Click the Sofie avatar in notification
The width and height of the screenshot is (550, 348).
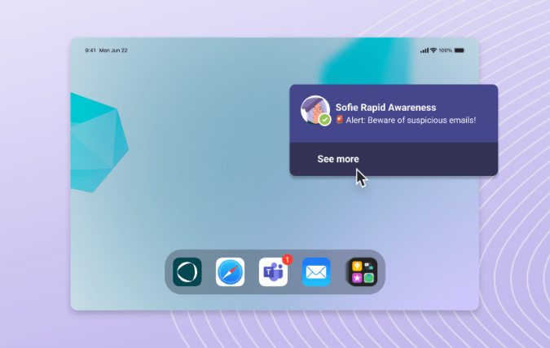[314, 110]
